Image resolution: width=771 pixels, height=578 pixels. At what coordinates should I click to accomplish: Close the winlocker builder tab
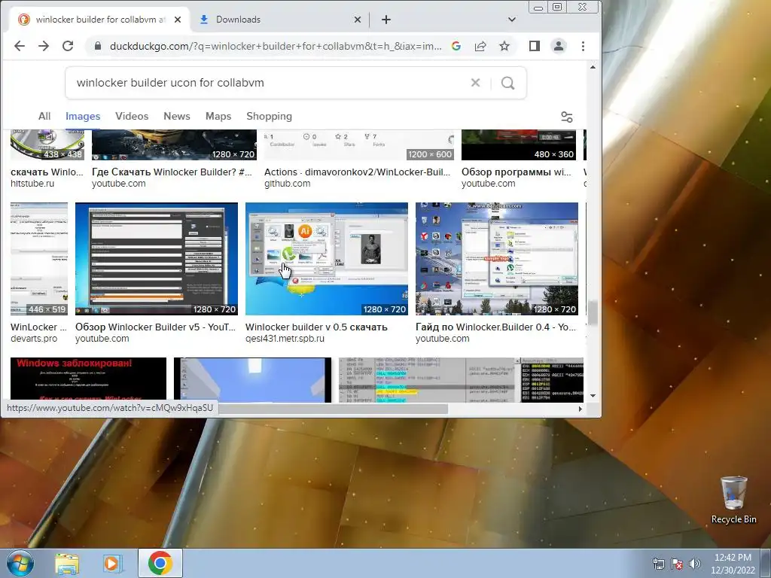(178, 20)
